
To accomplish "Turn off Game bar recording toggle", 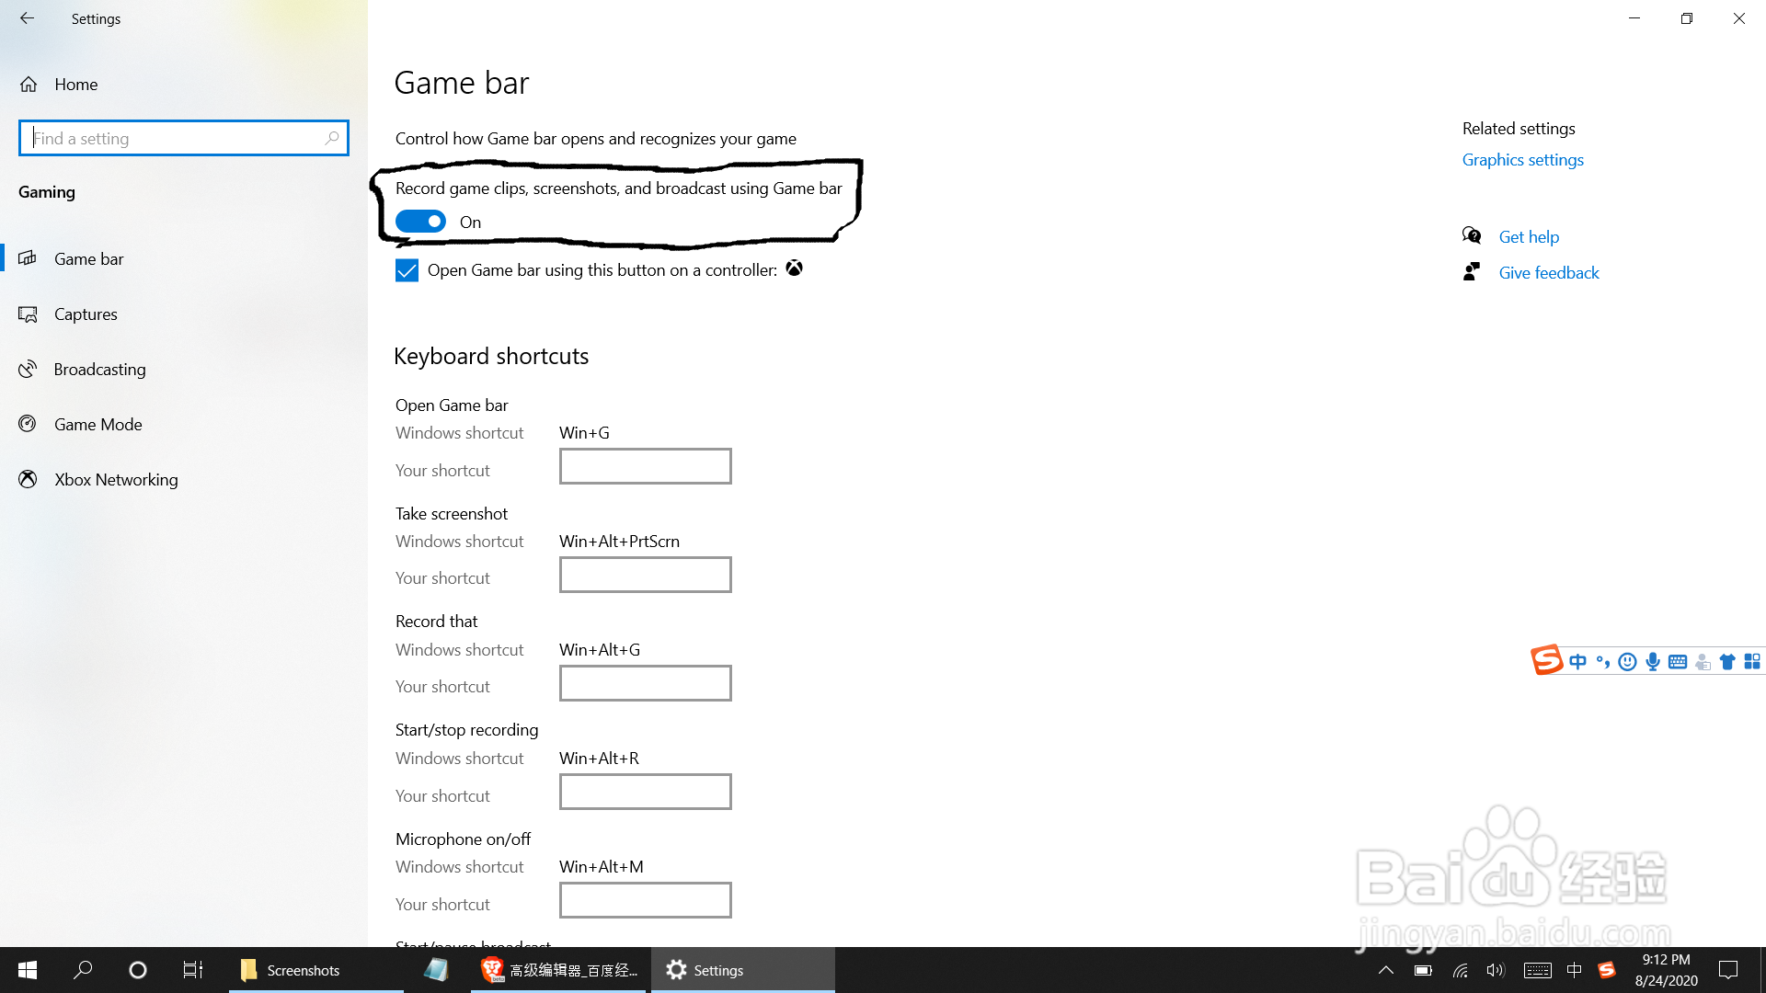I will (420, 222).
